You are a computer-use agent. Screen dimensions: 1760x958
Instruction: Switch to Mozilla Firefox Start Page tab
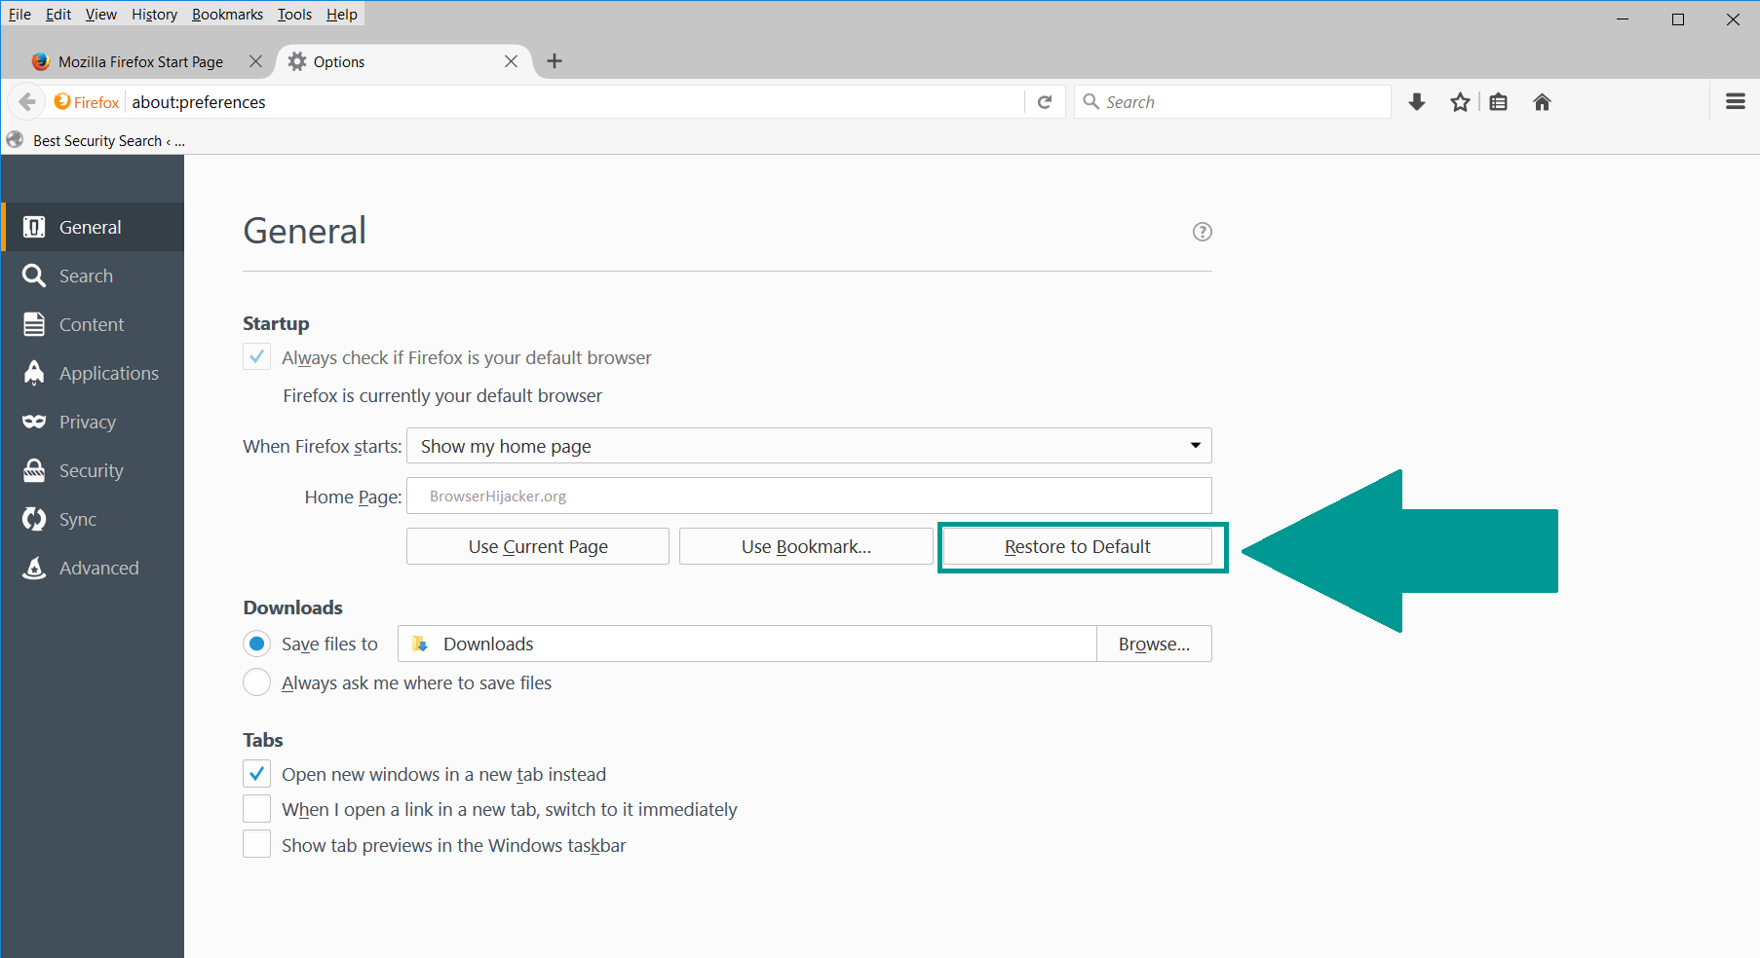coord(140,61)
